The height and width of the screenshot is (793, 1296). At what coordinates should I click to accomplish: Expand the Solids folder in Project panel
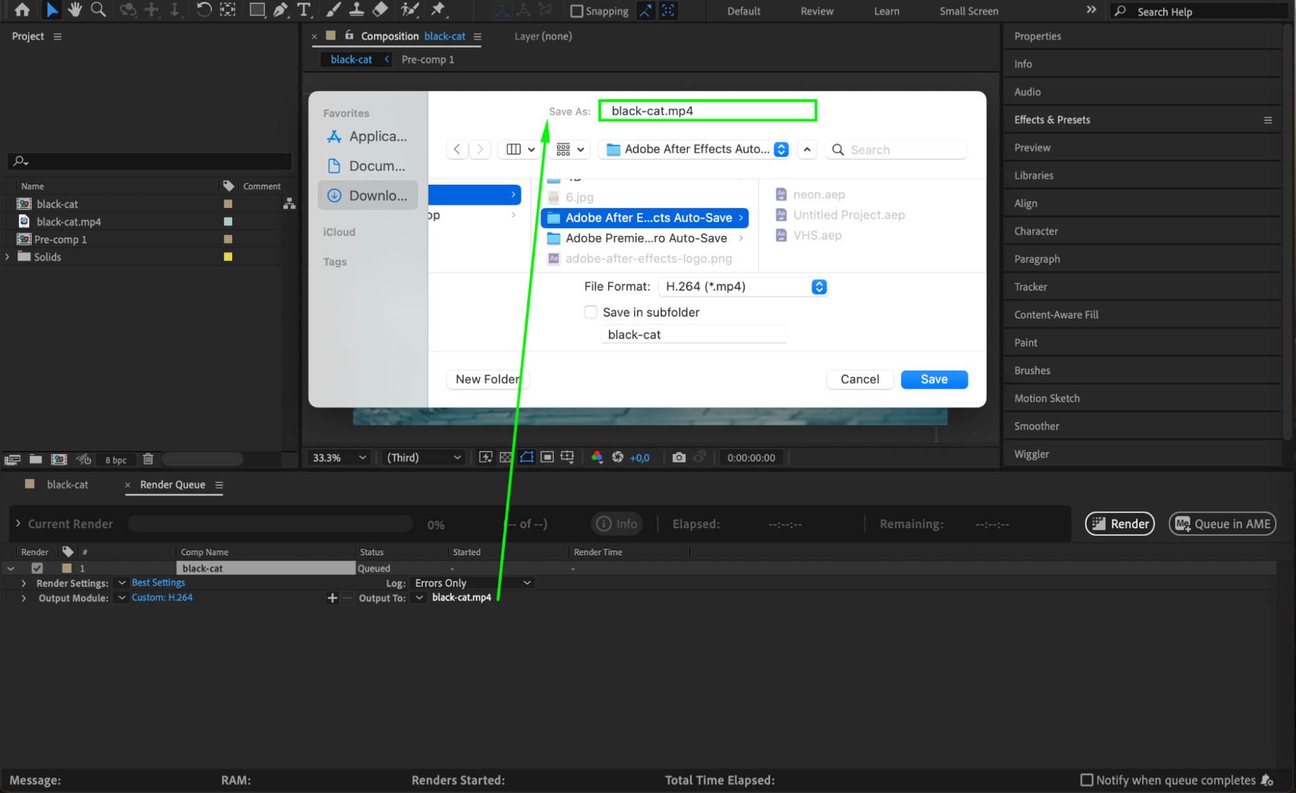coord(8,257)
